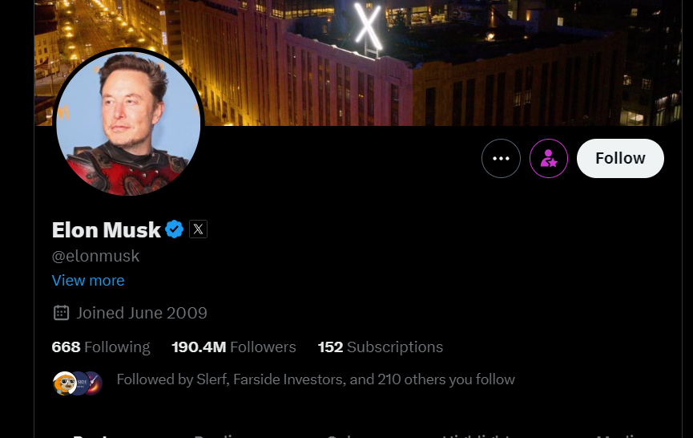Open the 152 Subscriptions list
This screenshot has height=438, width=693.
tap(381, 347)
